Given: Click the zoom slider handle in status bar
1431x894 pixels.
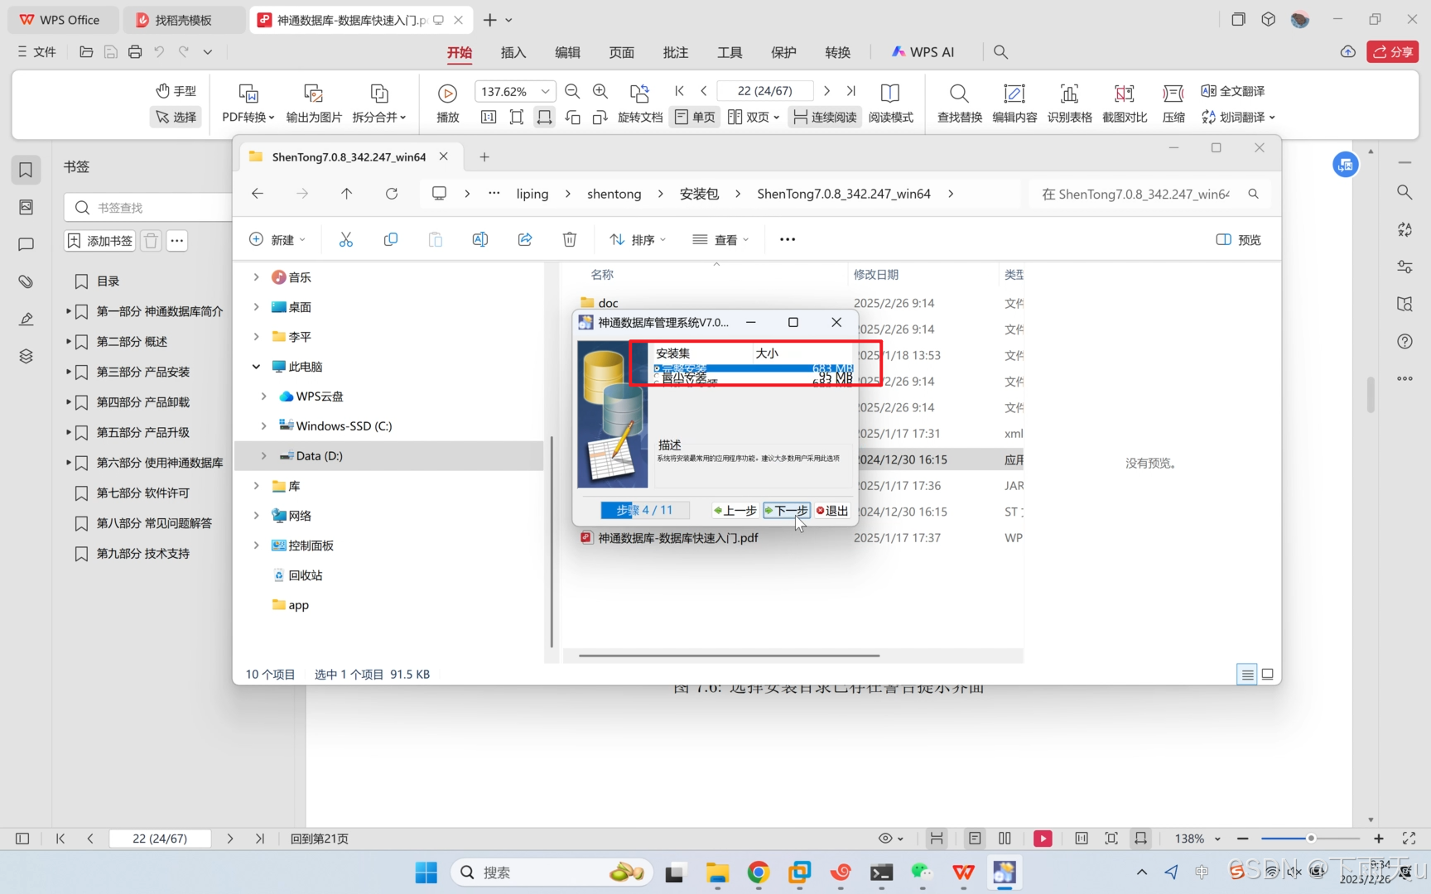Looking at the screenshot, I should click(x=1311, y=839).
